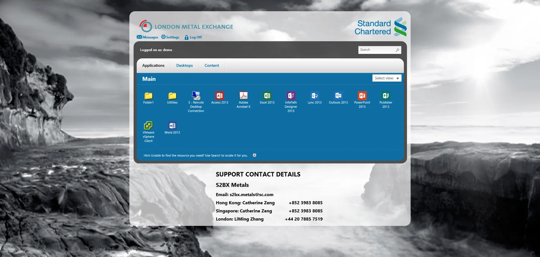Click 'London: LiMing Zhang' contact text

pos(240,219)
